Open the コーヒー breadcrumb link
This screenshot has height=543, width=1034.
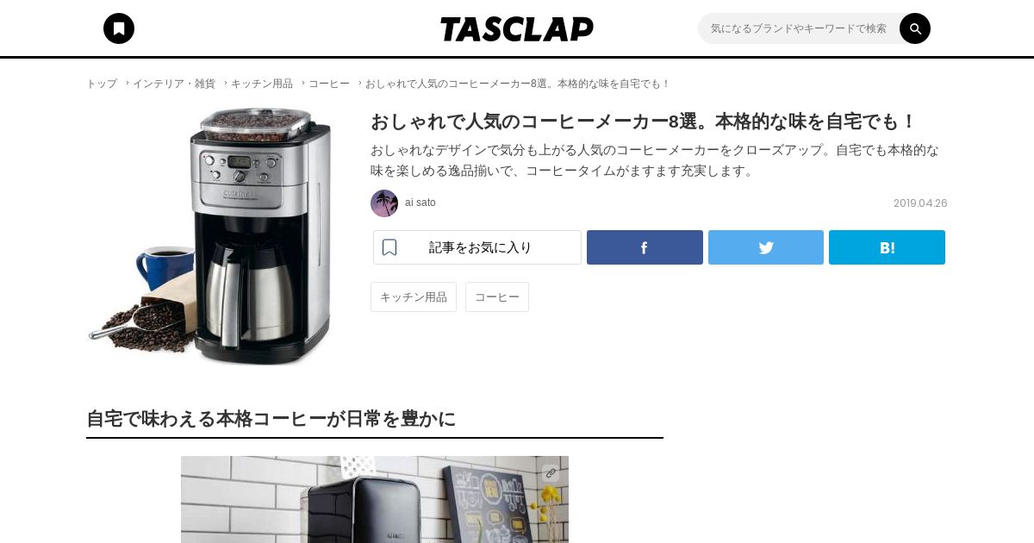point(329,84)
